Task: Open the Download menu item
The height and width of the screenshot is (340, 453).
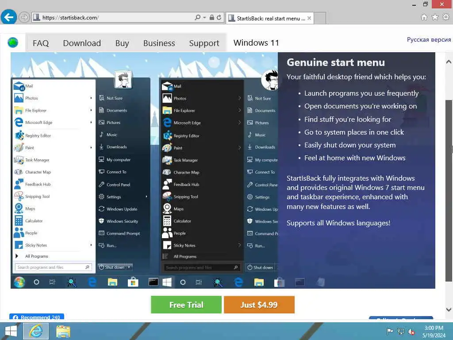Action: coord(82,43)
